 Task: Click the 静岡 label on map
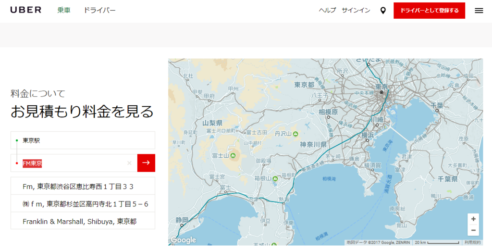(x=182, y=220)
